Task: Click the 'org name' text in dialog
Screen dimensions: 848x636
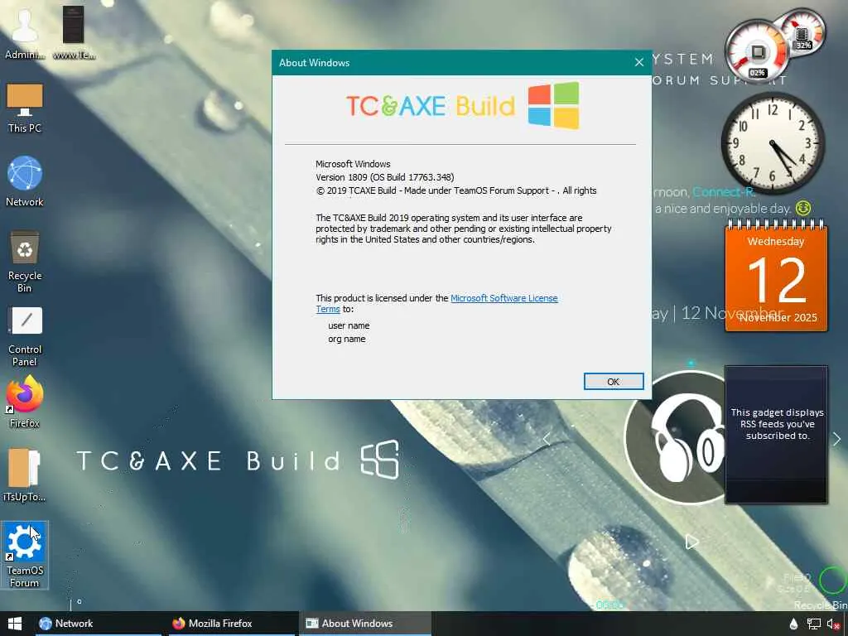Action: click(347, 339)
